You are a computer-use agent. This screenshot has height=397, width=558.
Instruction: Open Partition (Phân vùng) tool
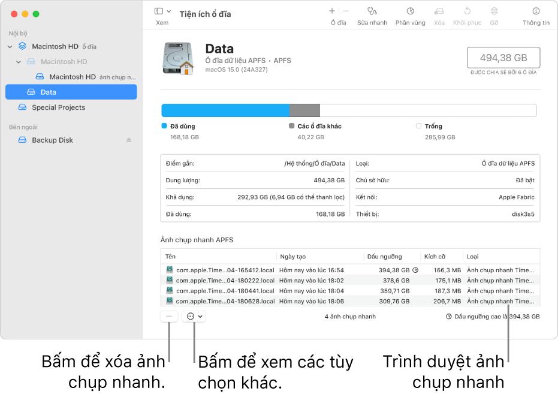(x=411, y=11)
